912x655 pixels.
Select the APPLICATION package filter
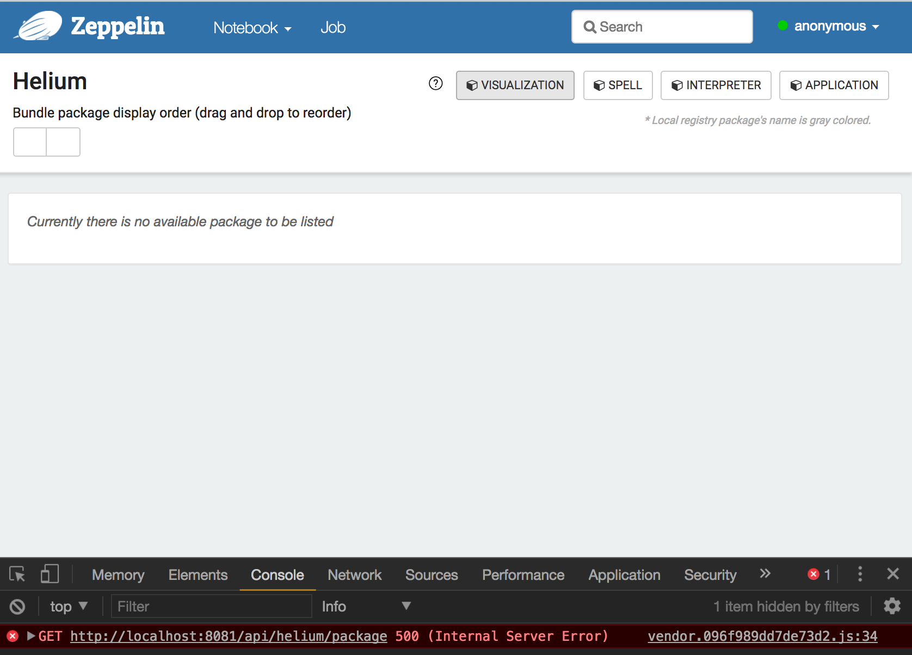coord(834,85)
